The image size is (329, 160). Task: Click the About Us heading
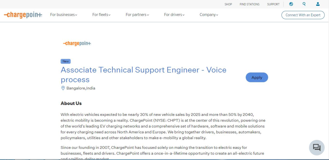point(71,103)
